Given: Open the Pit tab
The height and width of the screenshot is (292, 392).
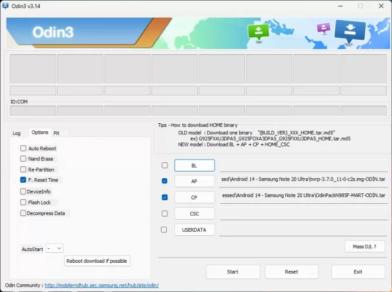Looking at the screenshot, I should (57, 133).
